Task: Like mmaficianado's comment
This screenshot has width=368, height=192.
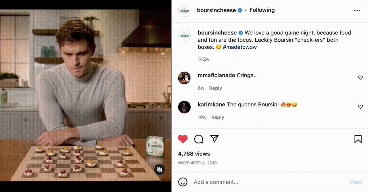Action: coord(360,78)
